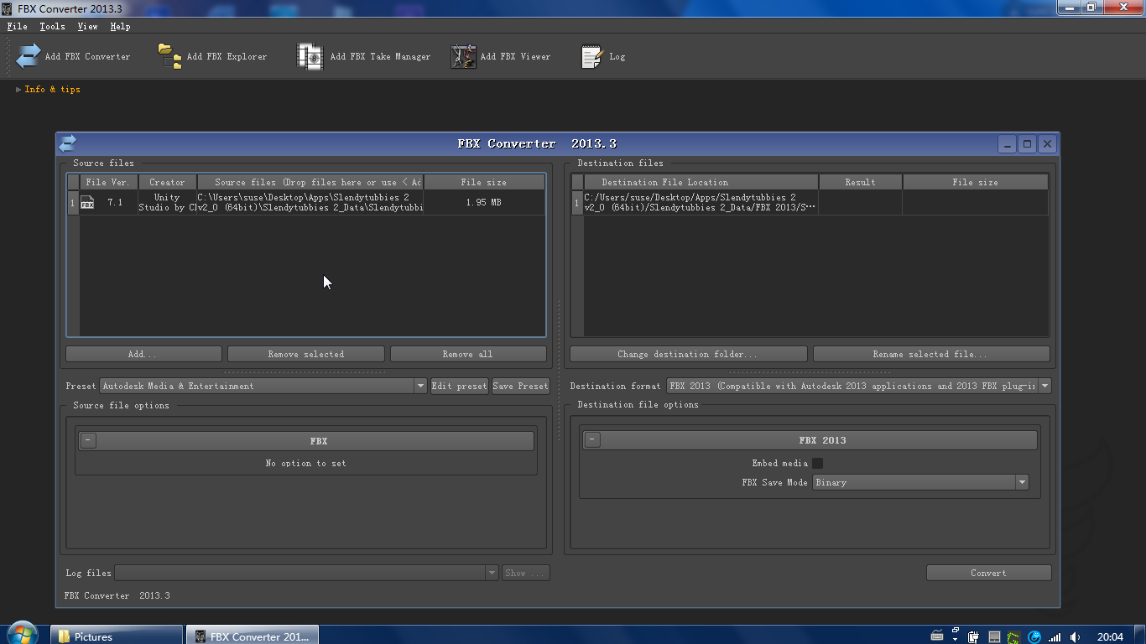The image size is (1146, 644).
Task: Click the network signal tray icon
Action: [x=1055, y=637]
